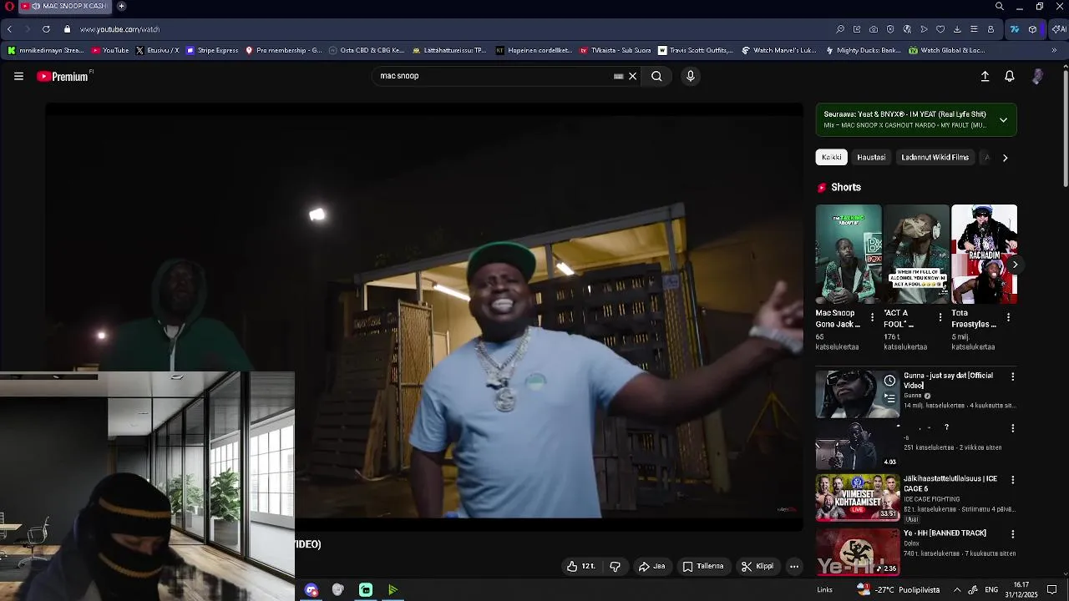
Task: Open Opera Easy Setup menu icon
Action: tap(974, 29)
